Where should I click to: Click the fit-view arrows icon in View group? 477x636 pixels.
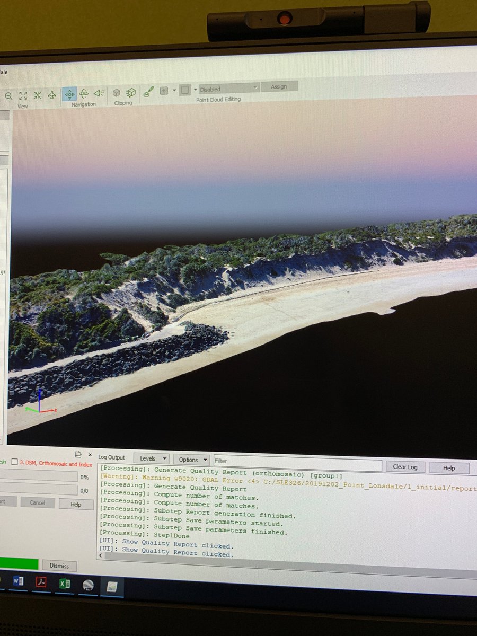[x=23, y=94]
